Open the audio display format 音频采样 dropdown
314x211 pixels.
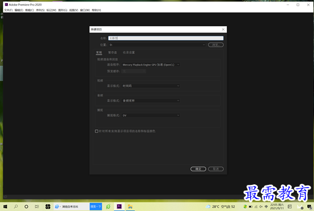(151, 100)
